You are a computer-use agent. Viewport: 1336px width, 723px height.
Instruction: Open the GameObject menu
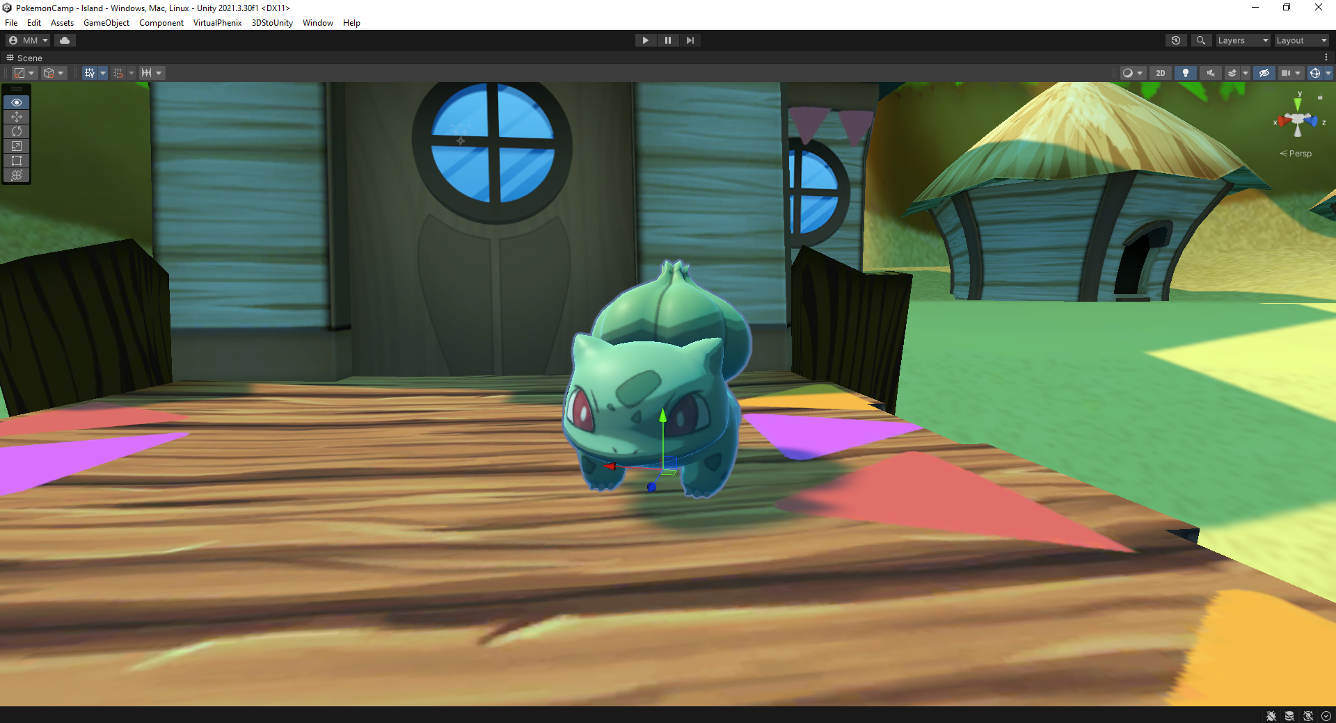pos(106,23)
